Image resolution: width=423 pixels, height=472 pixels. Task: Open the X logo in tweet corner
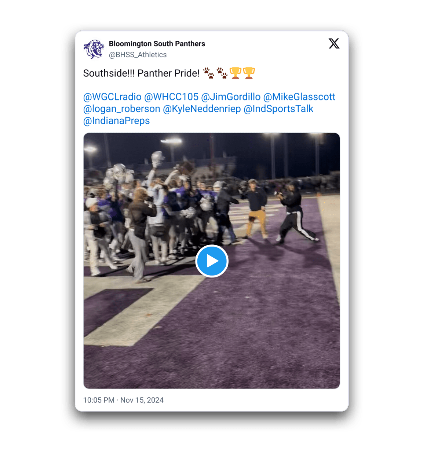(334, 44)
